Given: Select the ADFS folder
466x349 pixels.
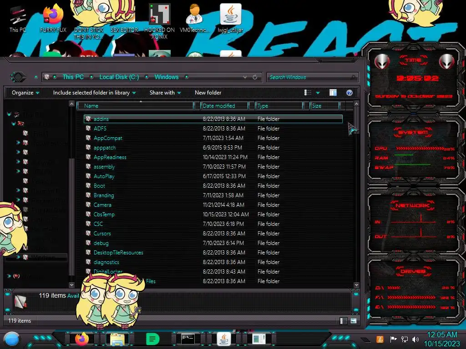Looking at the screenshot, I should click(x=213, y=129).
